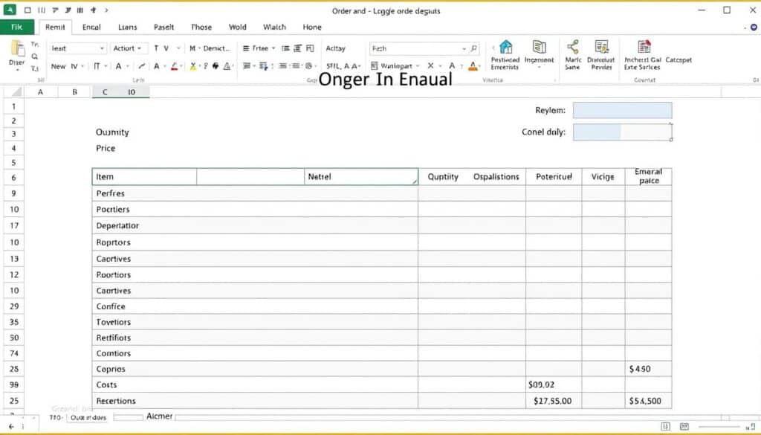Select the column B header
This screenshot has height=435, width=761.
(x=75, y=92)
